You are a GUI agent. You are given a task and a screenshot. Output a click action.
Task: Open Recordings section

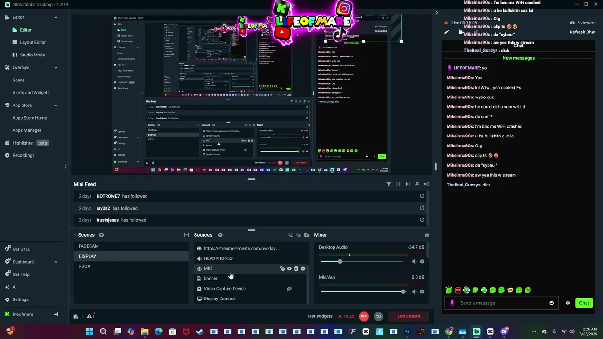pyautogui.click(x=23, y=155)
